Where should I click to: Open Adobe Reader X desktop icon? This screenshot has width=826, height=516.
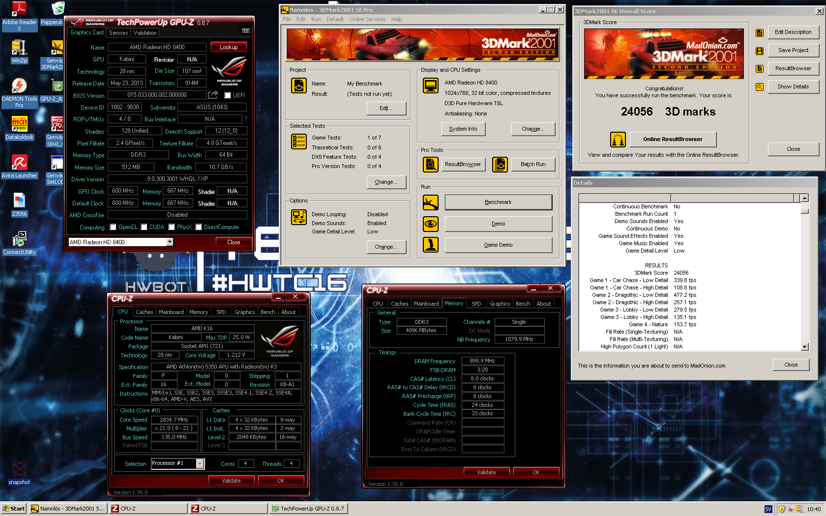pyautogui.click(x=19, y=16)
